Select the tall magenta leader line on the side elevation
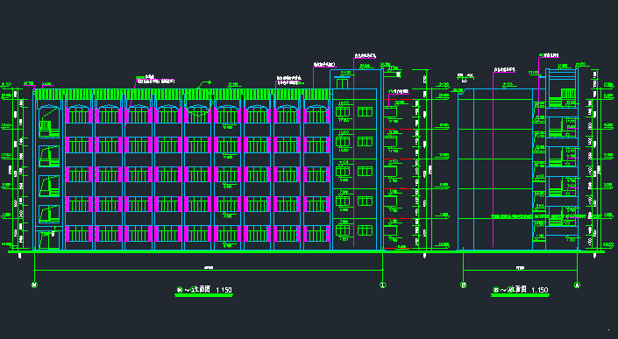This screenshot has height=339, width=618. [493, 159]
